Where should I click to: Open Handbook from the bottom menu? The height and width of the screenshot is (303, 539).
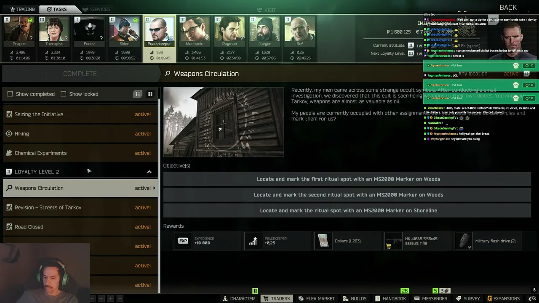(390, 298)
